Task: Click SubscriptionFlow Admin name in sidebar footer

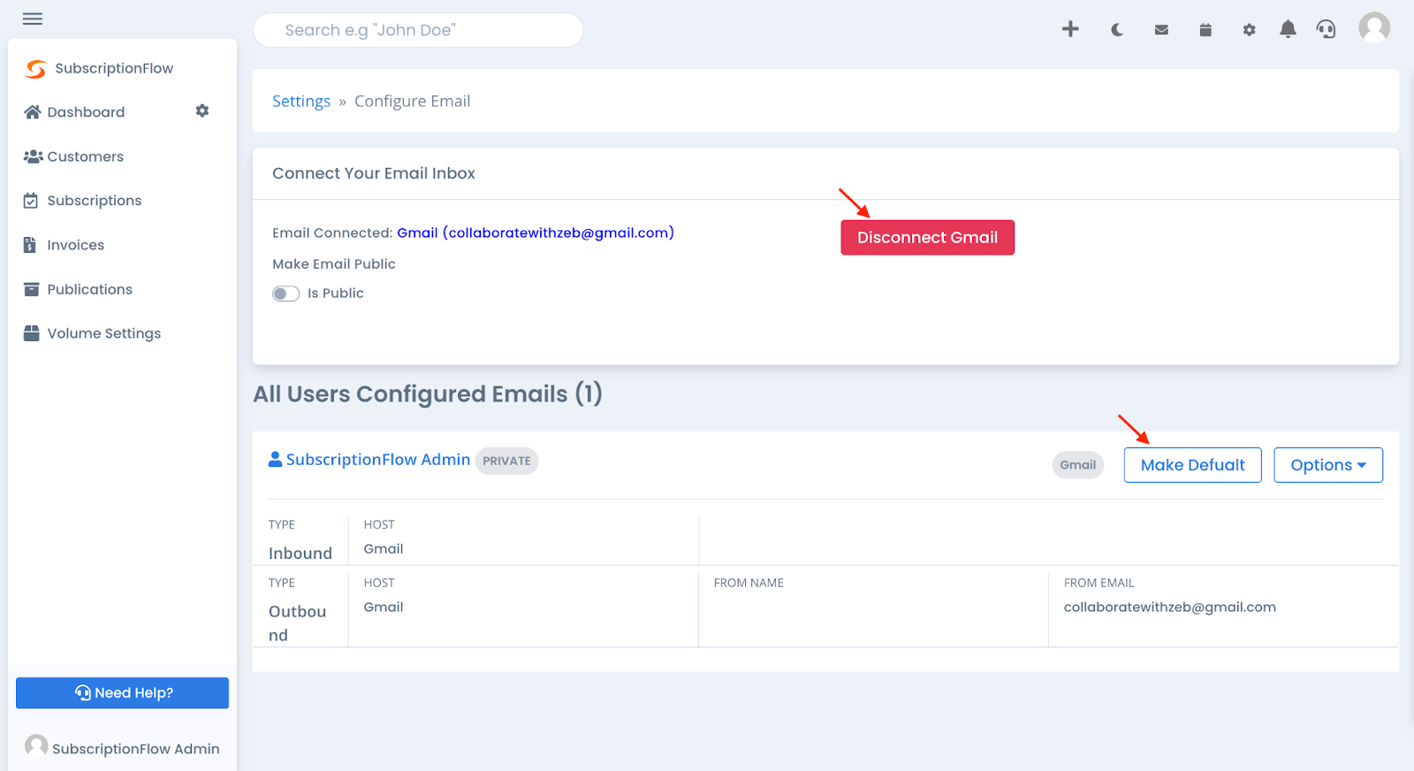Action: tap(136, 749)
